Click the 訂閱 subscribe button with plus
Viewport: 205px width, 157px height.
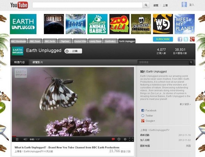click(73, 51)
